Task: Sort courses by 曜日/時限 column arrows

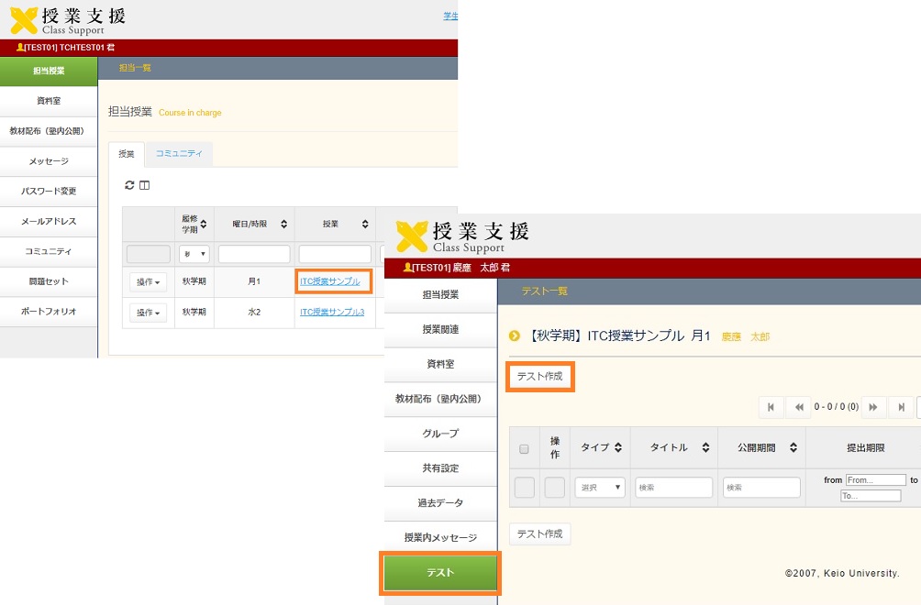Action: [283, 225]
